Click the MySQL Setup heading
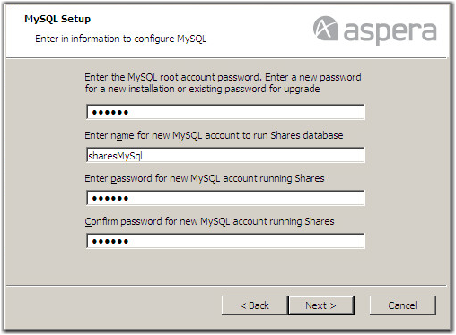Image resolution: width=456 pixels, height=335 pixels. click(x=57, y=19)
